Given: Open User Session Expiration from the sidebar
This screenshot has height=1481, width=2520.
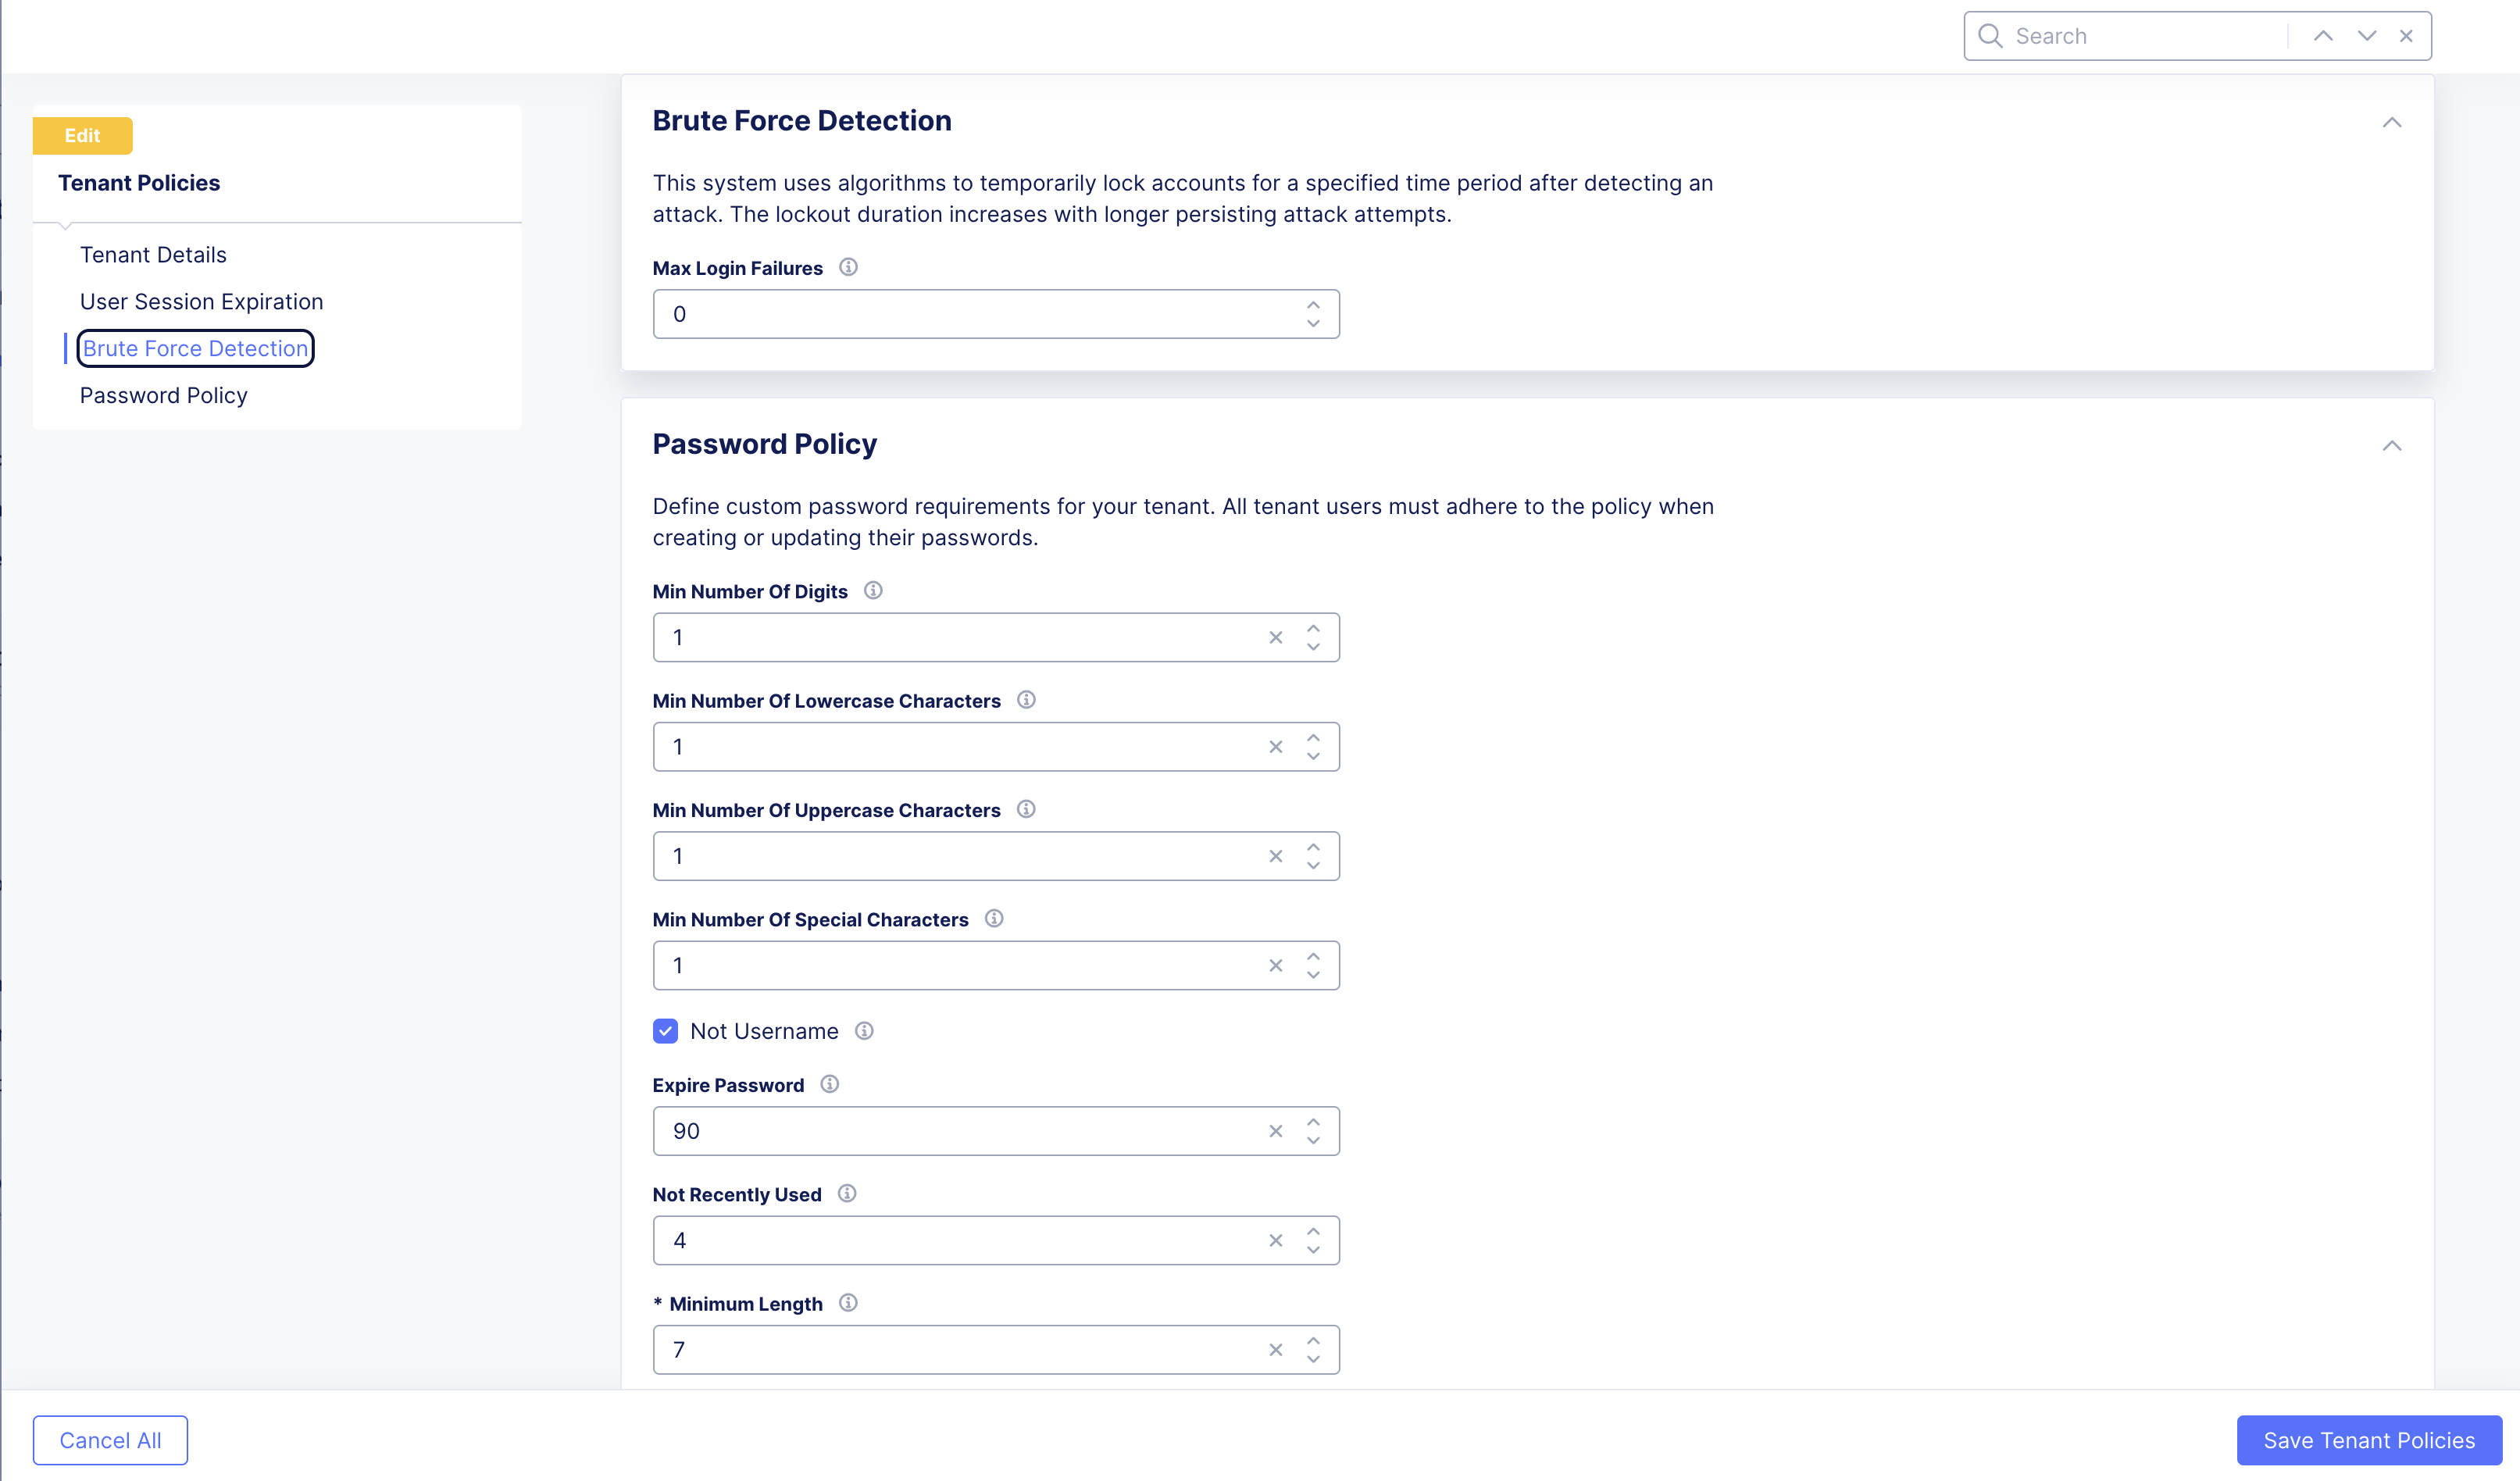Looking at the screenshot, I should click(201, 301).
